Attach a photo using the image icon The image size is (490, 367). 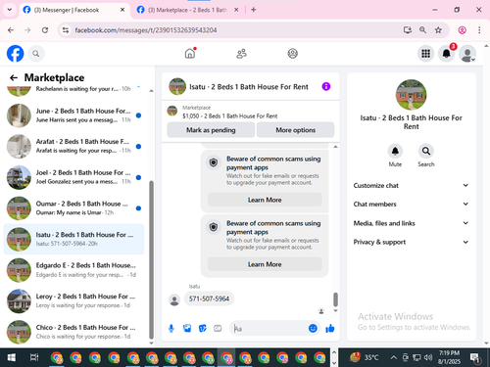pos(187,328)
